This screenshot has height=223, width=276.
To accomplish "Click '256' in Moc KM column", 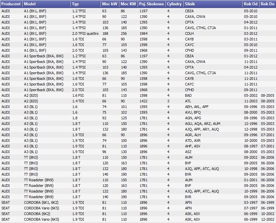I will coord(124,33).
